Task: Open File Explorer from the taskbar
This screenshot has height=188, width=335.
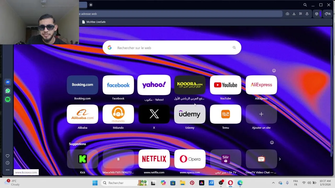Action: click(182, 183)
